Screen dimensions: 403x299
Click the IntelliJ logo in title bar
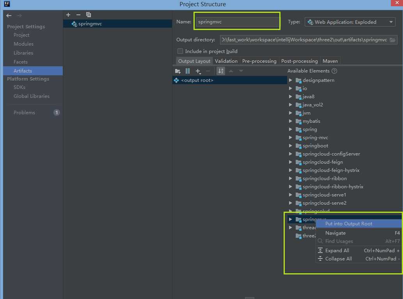7,4
